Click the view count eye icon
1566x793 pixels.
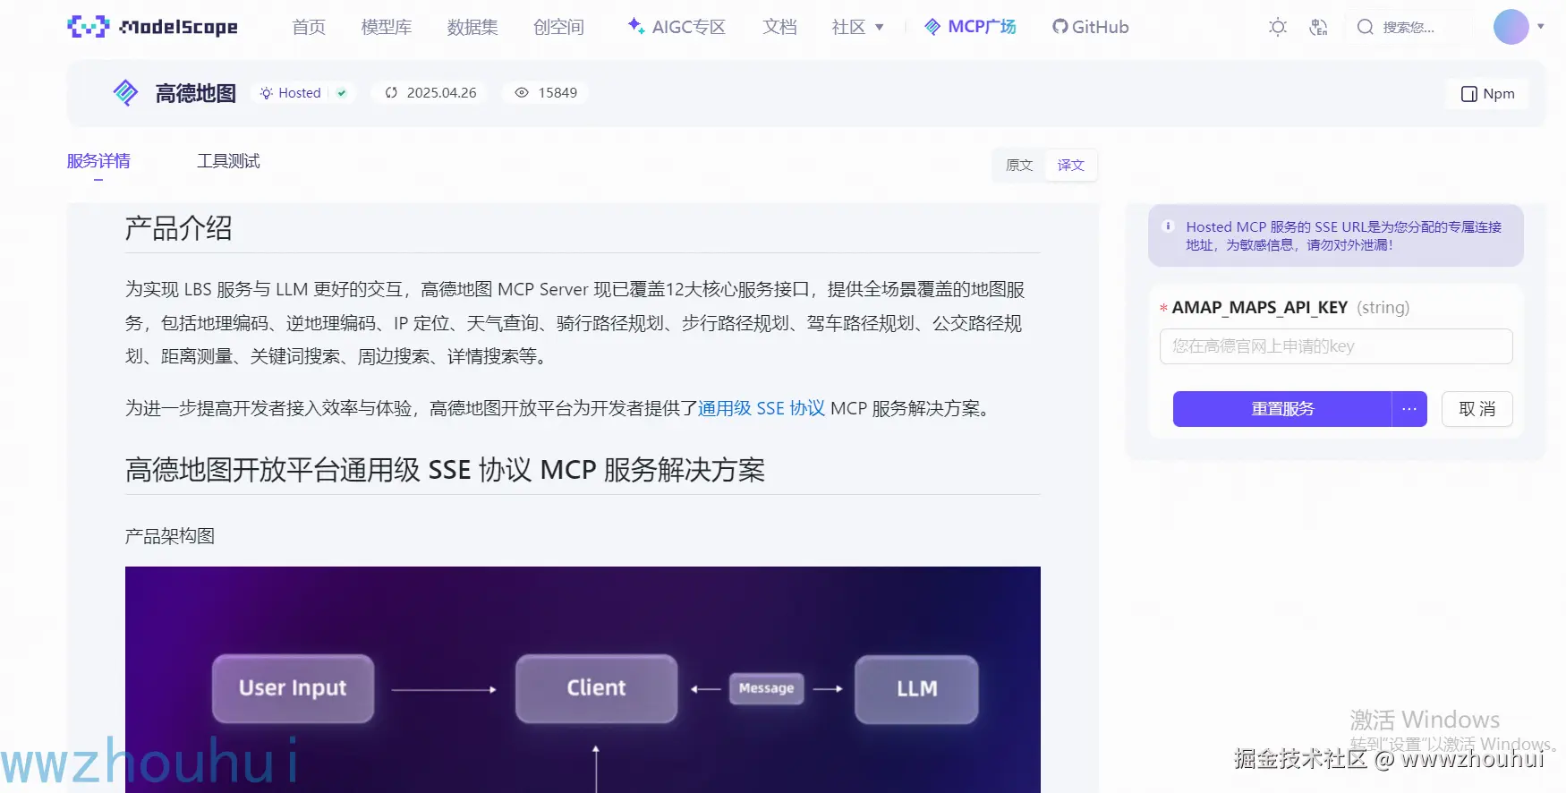click(x=522, y=92)
